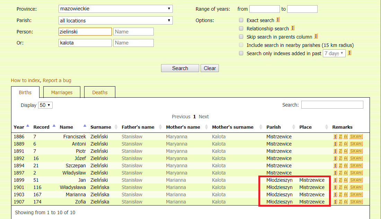Open info icon for Józef's 1892 record

coord(335,158)
